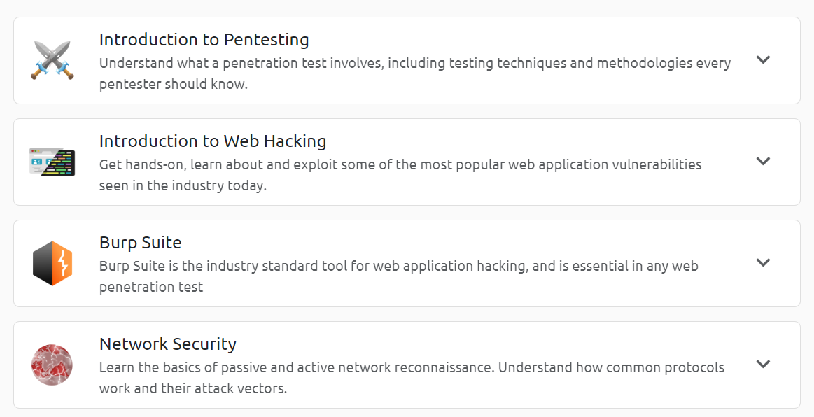Screen dimensions: 814x417
Task: Open the Network Security title link
Action: 168,344
